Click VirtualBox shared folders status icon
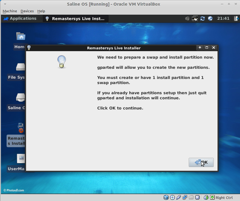This screenshot has height=201, width=240. point(191,197)
